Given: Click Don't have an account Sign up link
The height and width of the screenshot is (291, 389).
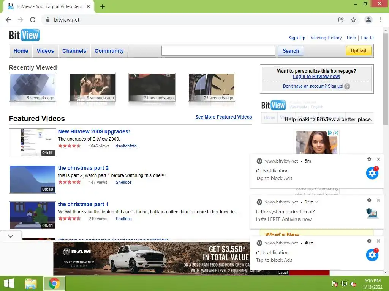Looking at the screenshot, I should point(313,86).
